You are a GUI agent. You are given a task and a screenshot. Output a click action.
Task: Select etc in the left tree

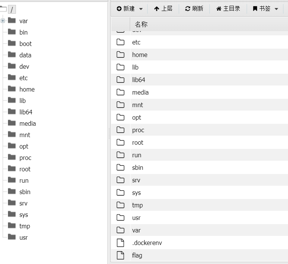point(24,78)
